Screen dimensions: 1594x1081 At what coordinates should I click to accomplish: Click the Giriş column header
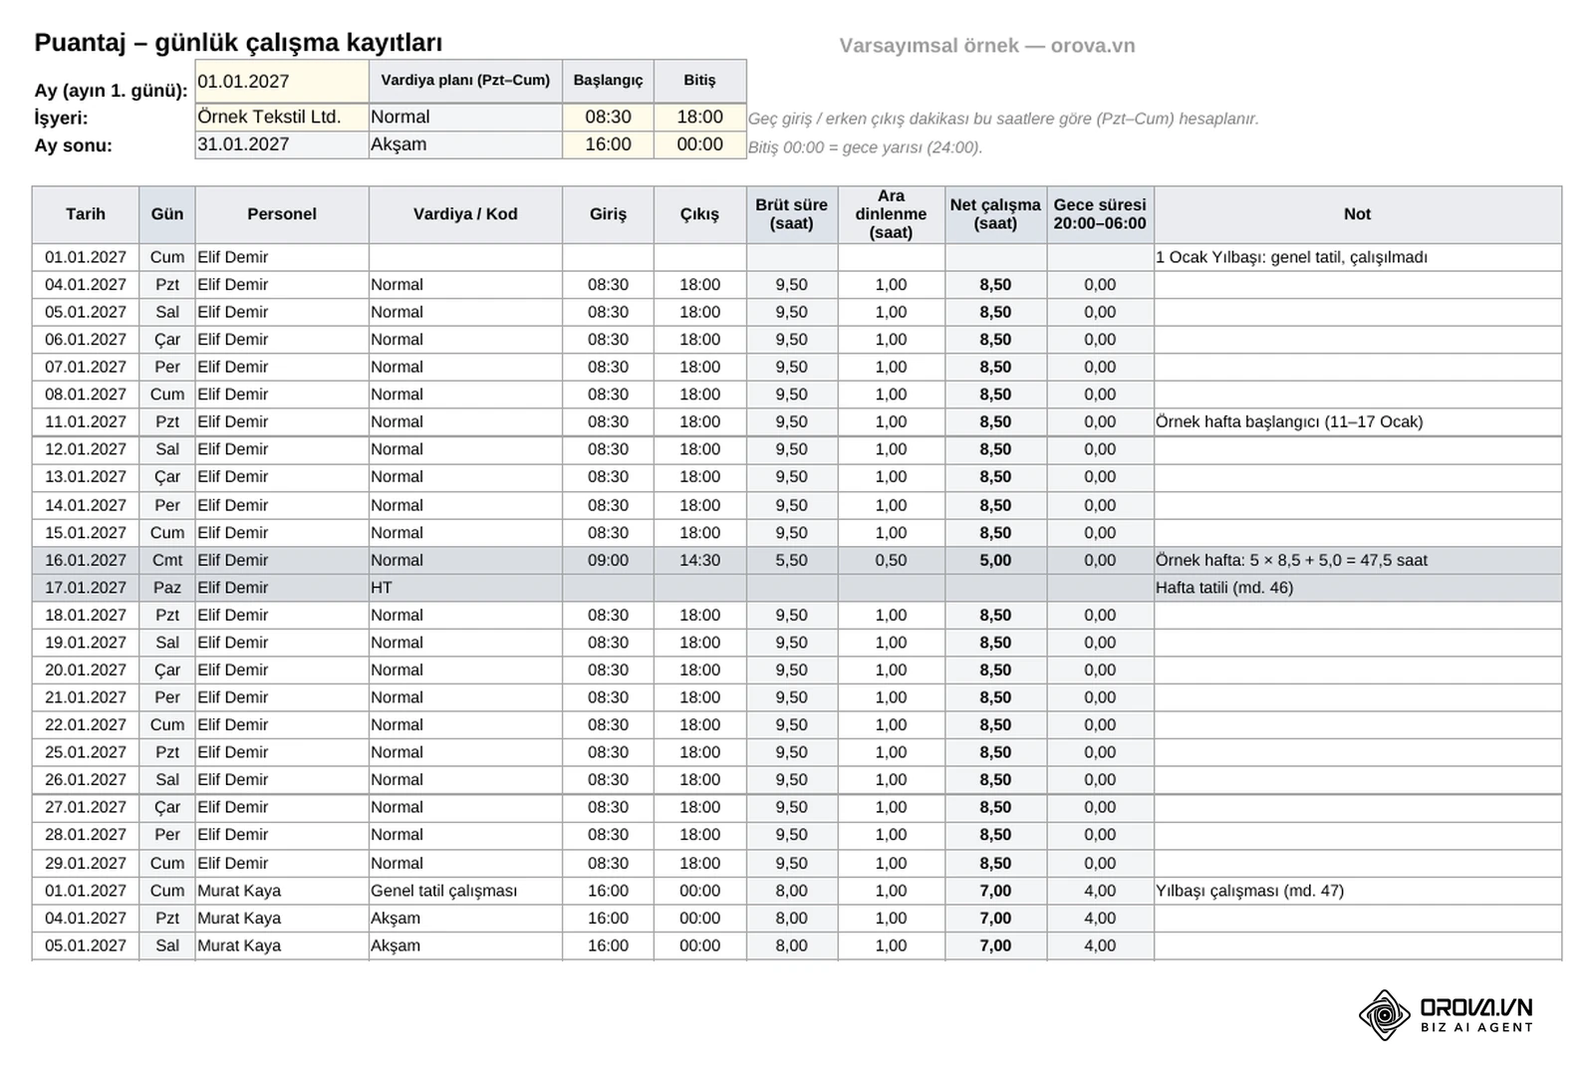click(608, 214)
